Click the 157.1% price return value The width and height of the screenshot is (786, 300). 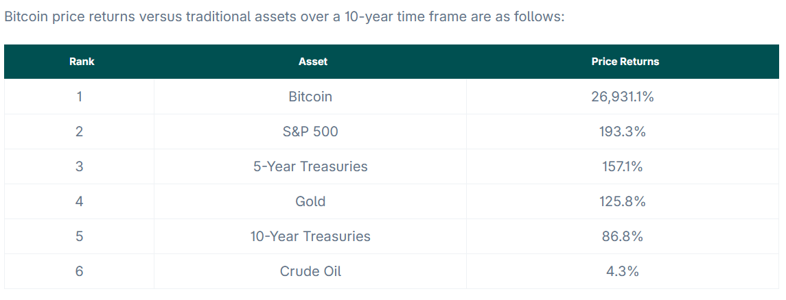[x=623, y=166]
